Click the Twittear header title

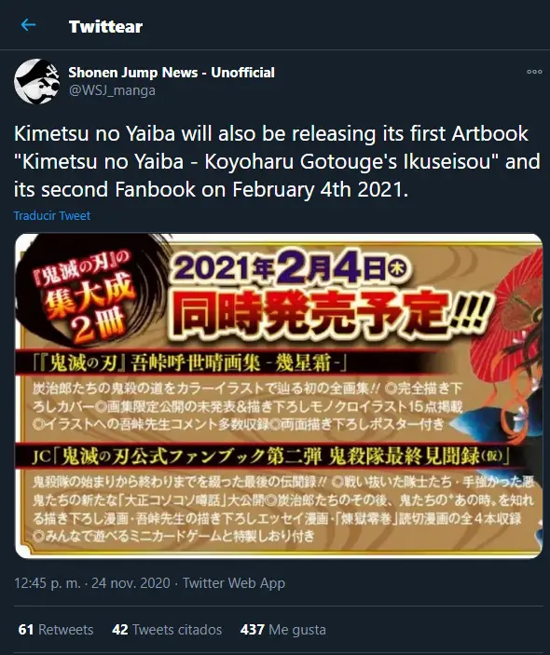click(x=105, y=26)
